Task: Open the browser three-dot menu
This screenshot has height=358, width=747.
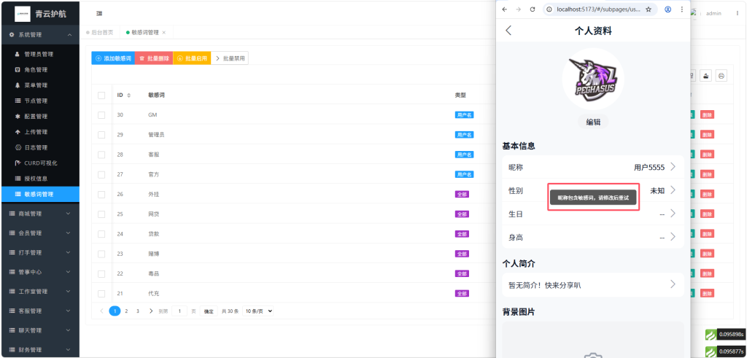Action: click(682, 9)
